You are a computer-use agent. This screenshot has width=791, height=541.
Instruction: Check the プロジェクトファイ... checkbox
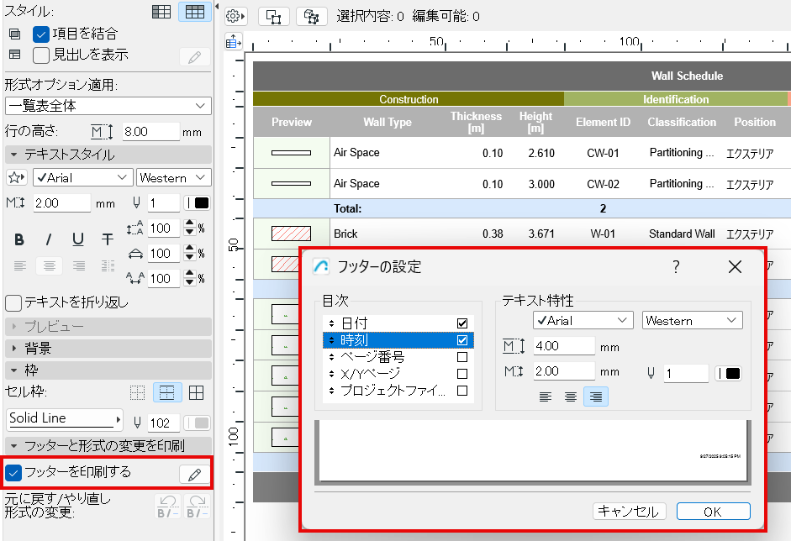(x=462, y=391)
